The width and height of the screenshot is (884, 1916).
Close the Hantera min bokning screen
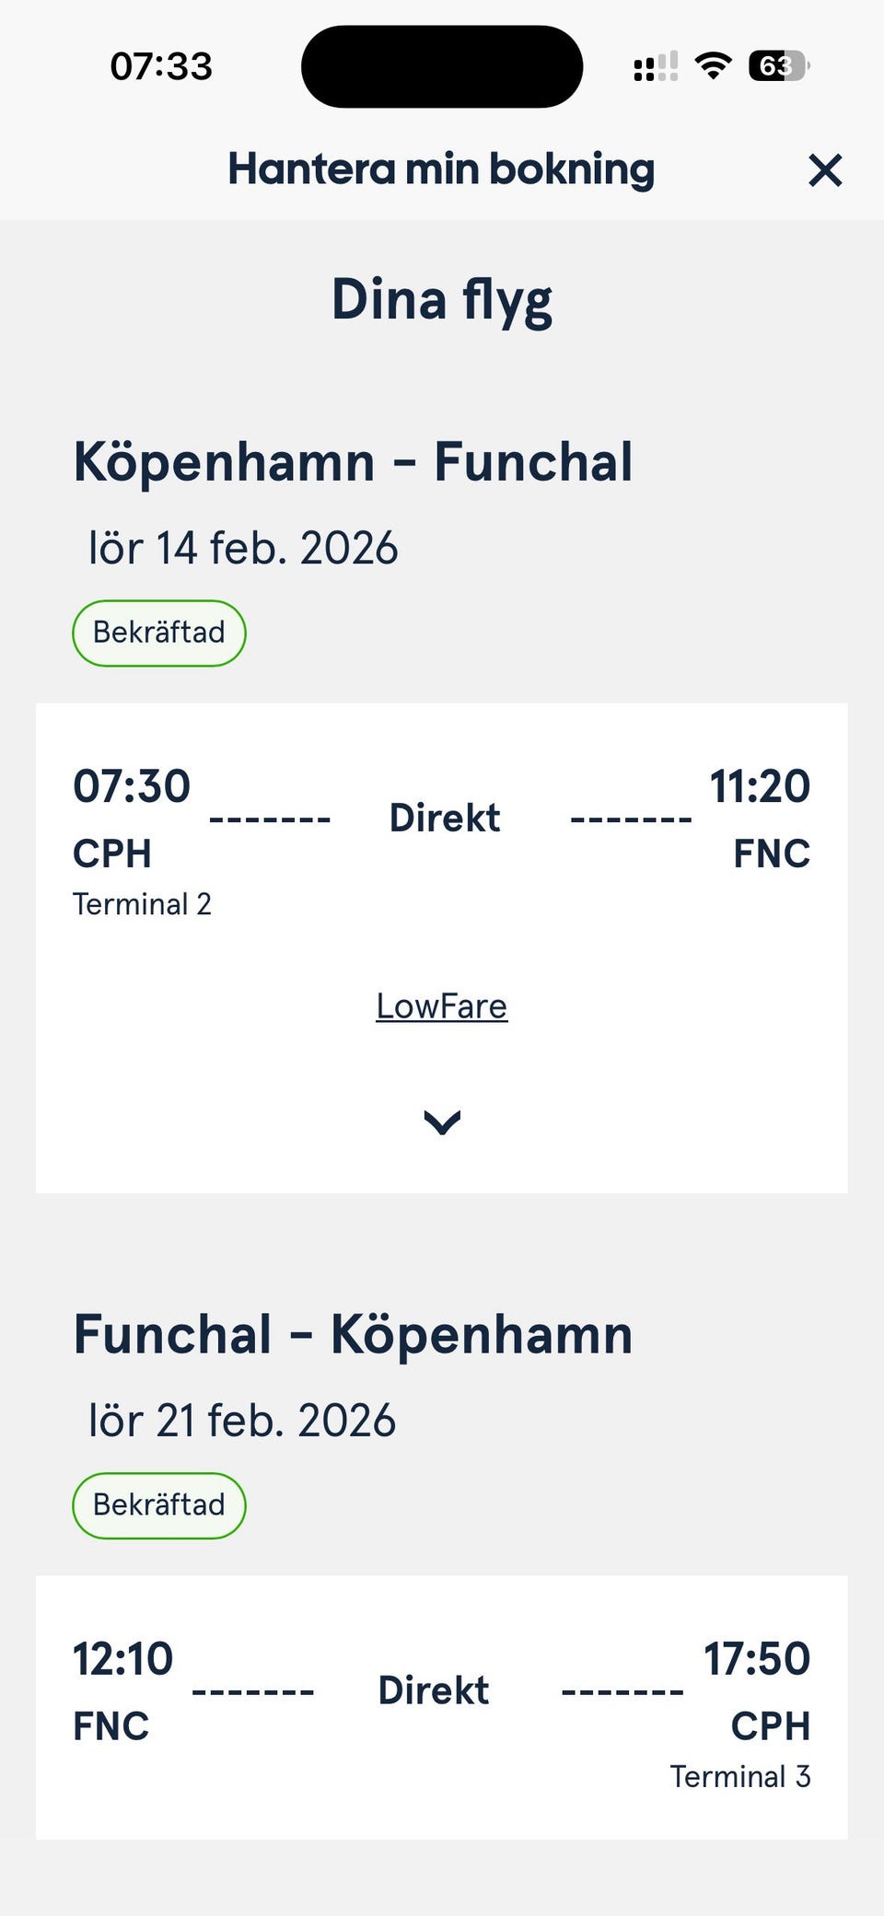click(x=825, y=170)
